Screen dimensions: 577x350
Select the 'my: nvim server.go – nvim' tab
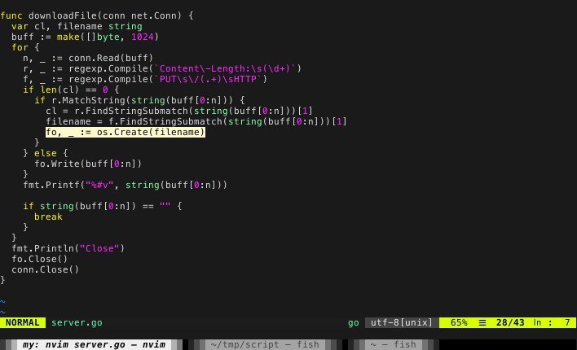pos(94,344)
